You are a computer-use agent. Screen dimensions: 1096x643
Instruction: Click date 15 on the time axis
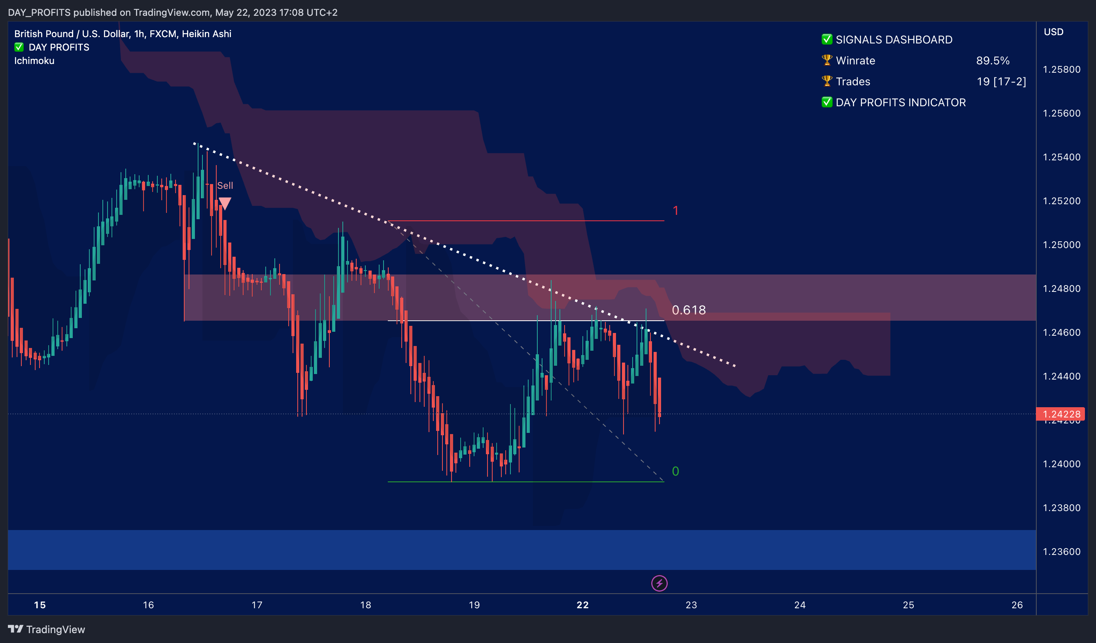tap(40, 605)
